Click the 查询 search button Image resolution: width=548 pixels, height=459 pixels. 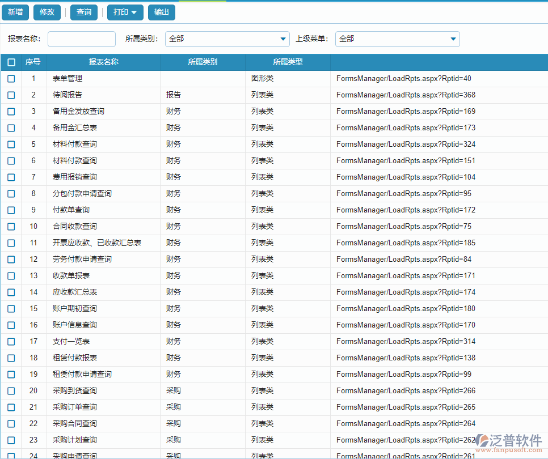(83, 12)
